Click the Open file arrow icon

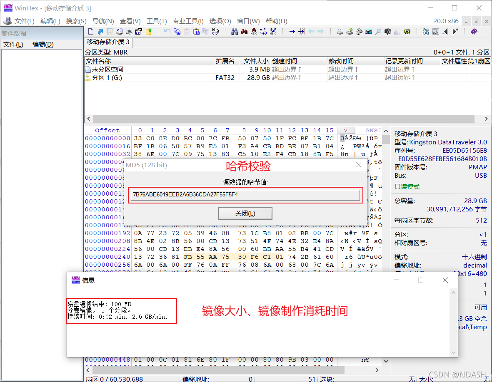100,31
